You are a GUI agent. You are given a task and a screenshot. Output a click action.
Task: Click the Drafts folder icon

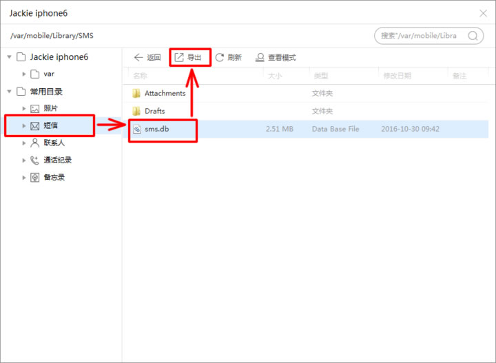point(136,111)
